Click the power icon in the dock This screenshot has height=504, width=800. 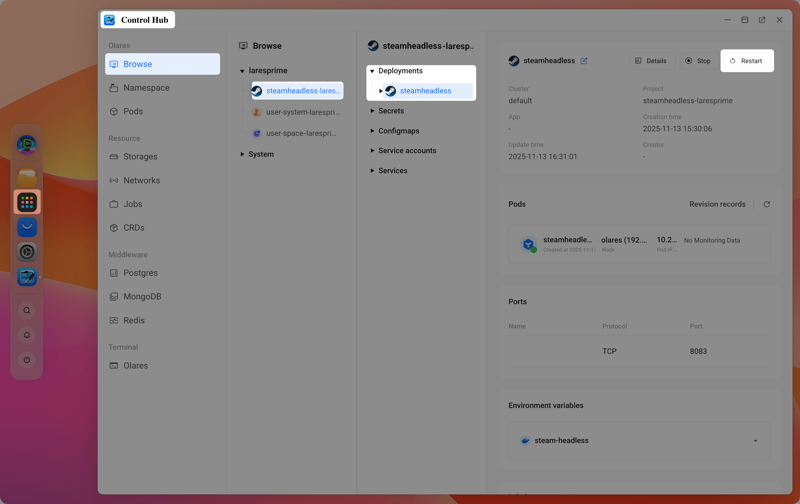(27, 360)
